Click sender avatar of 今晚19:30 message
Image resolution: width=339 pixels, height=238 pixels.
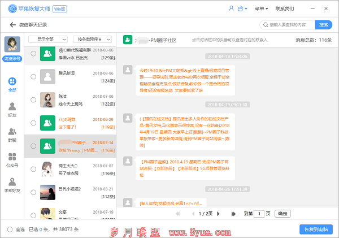pyautogui.click(x=128, y=70)
